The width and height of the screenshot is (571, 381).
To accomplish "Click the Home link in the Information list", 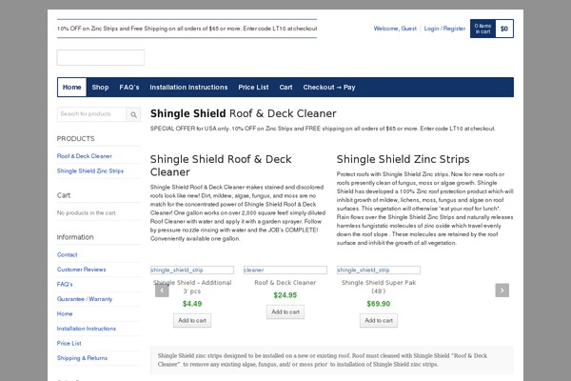I will tap(65, 314).
